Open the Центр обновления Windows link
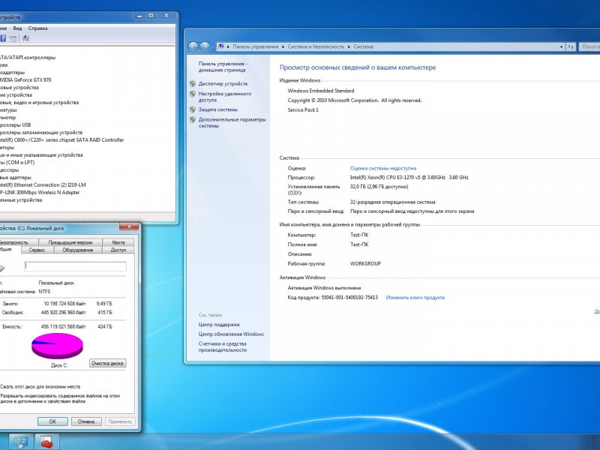 pyautogui.click(x=231, y=334)
